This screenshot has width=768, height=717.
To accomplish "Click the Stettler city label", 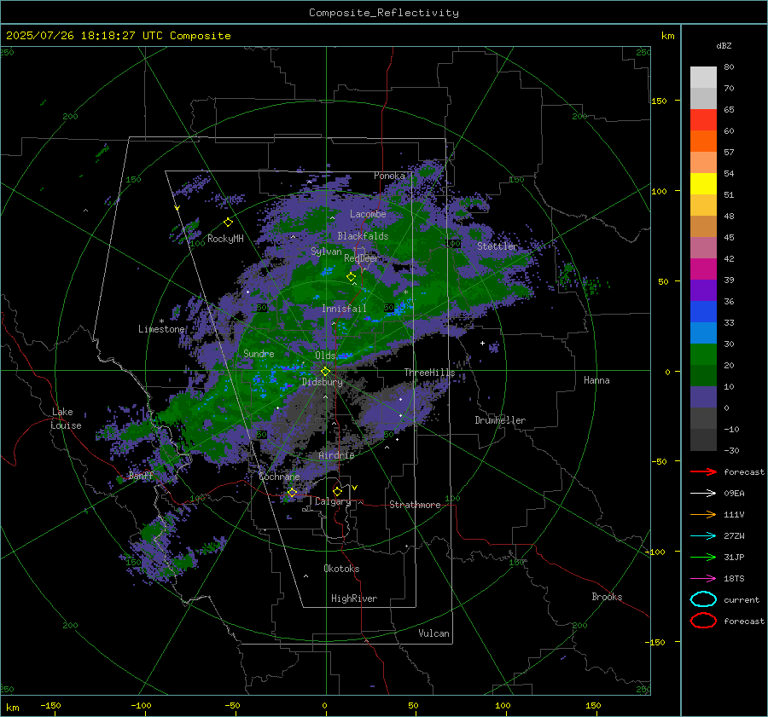I will [x=497, y=246].
